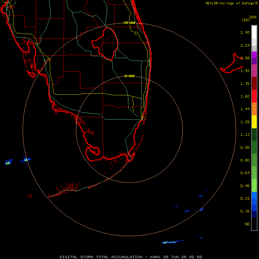Click the DSA product label
Screen dimensions: 259x259
click(253, 17)
